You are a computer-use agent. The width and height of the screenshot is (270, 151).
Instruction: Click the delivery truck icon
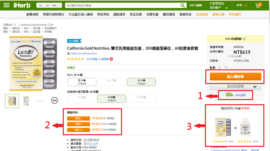[229, 95]
